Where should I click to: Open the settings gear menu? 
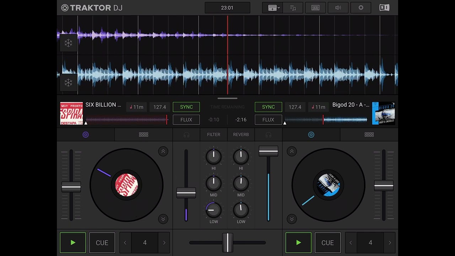pos(361,8)
